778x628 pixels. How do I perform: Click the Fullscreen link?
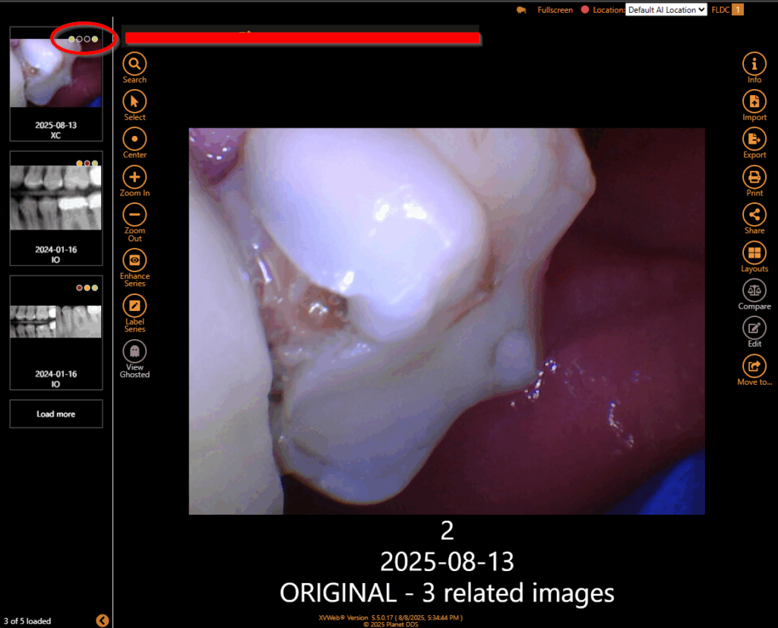(555, 10)
